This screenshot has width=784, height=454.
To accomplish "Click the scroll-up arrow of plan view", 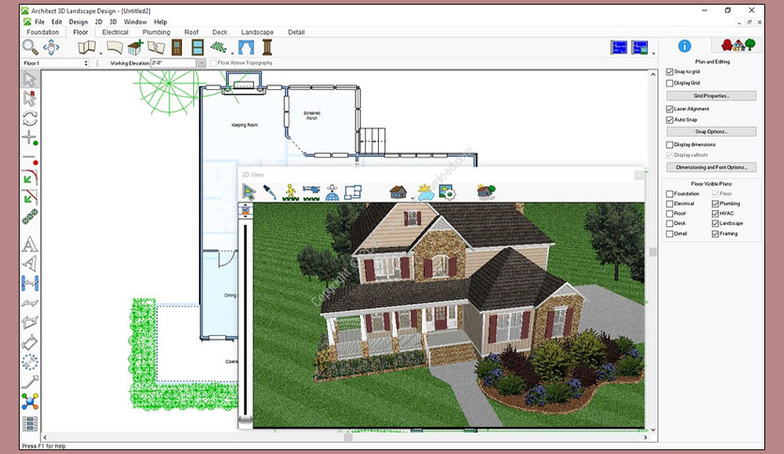I will coord(653,74).
